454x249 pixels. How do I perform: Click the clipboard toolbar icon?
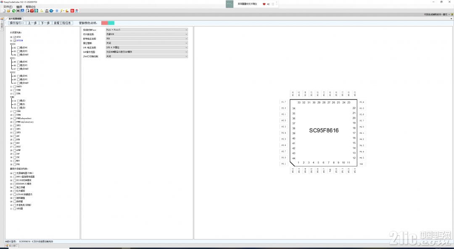pos(47,10)
